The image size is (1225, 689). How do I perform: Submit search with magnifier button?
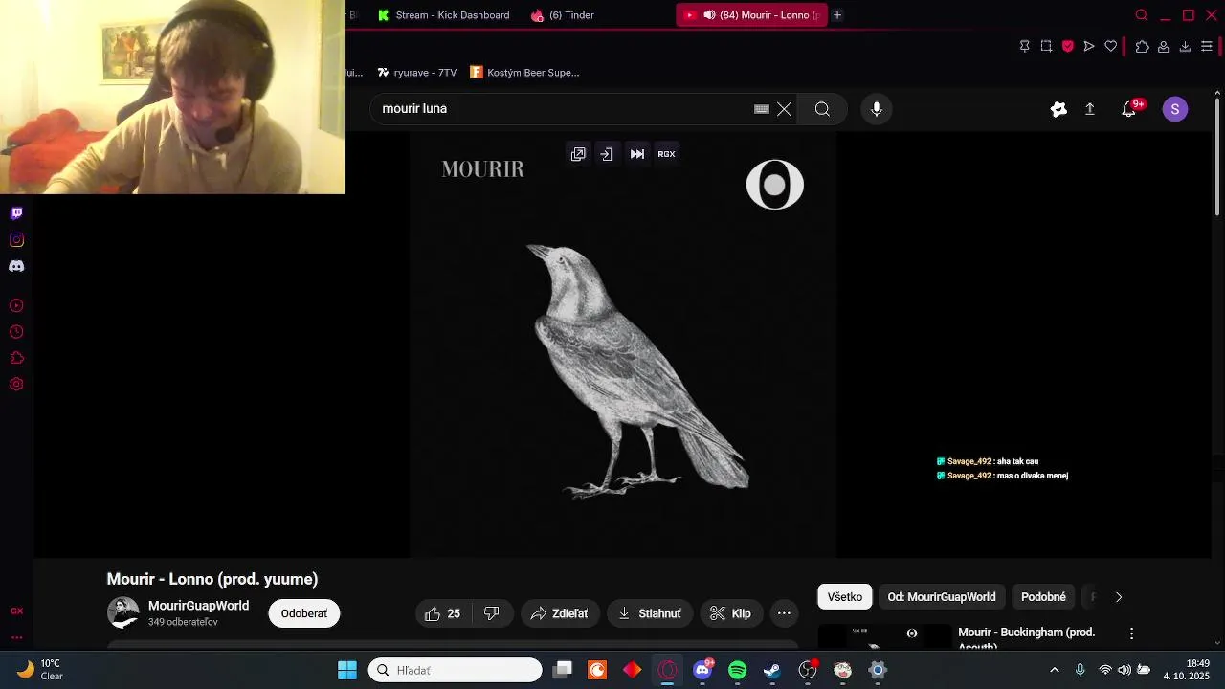[822, 109]
